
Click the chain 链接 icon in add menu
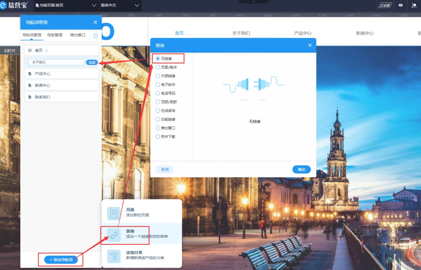114,235
